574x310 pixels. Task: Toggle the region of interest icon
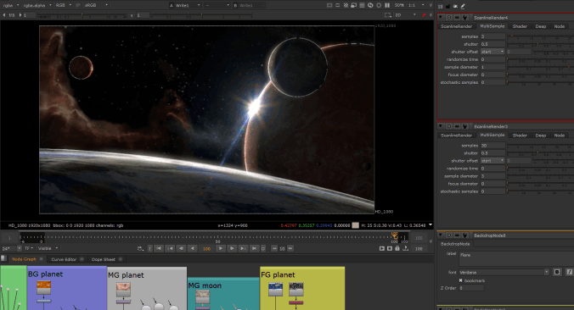387,15
